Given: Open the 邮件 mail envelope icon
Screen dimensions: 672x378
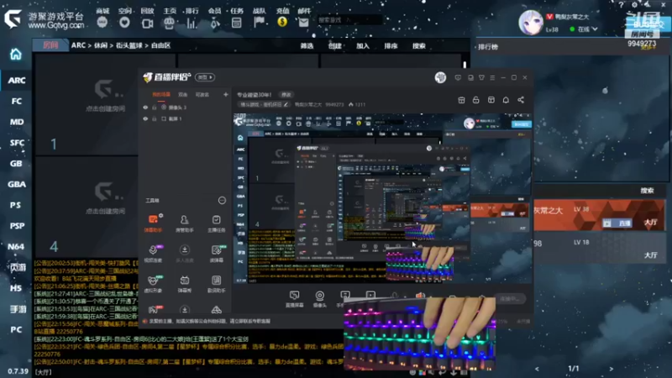Looking at the screenshot, I should (303, 23).
